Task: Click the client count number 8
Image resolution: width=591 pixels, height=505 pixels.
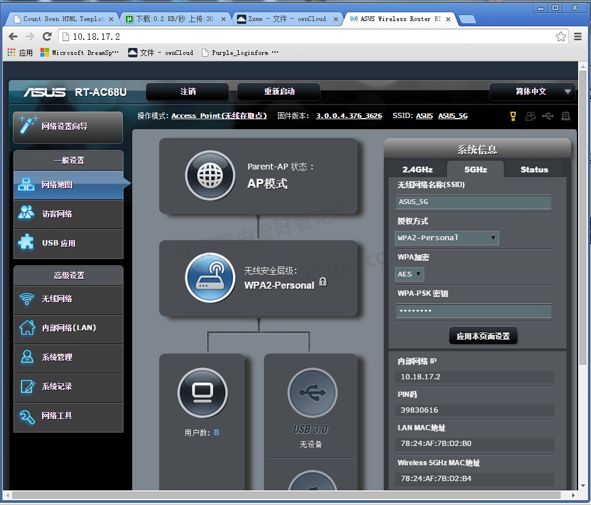Action: (x=217, y=433)
